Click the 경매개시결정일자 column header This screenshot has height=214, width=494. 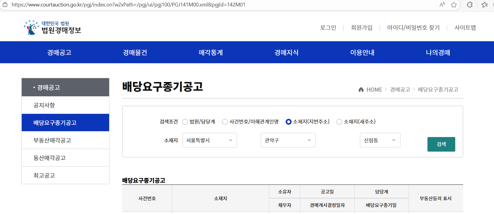click(327, 205)
